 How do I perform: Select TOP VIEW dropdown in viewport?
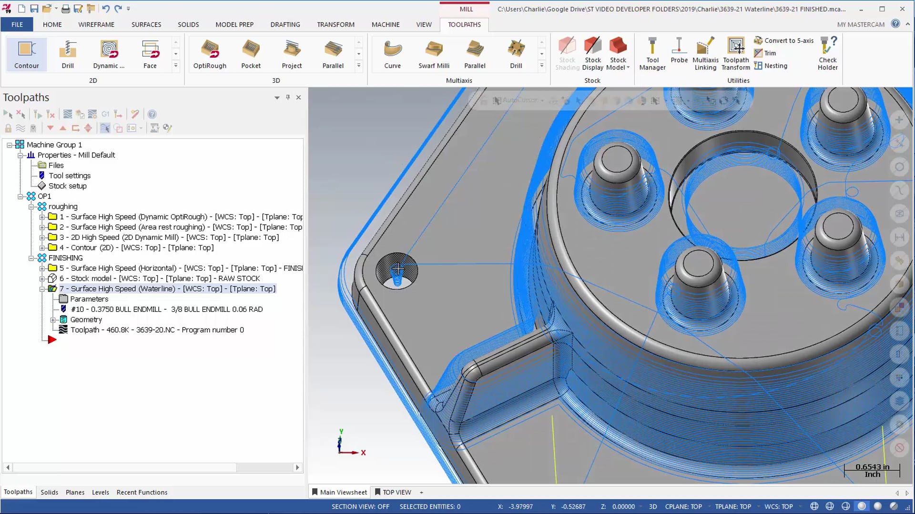(x=421, y=492)
